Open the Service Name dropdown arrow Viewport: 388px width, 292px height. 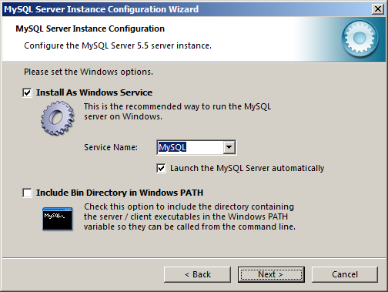coord(229,147)
